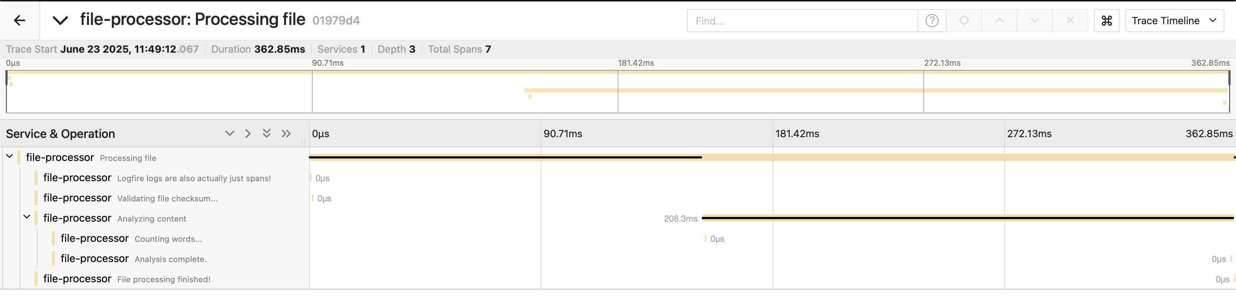
Task: Collapse the trace header chevron
Action: [x=60, y=21]
